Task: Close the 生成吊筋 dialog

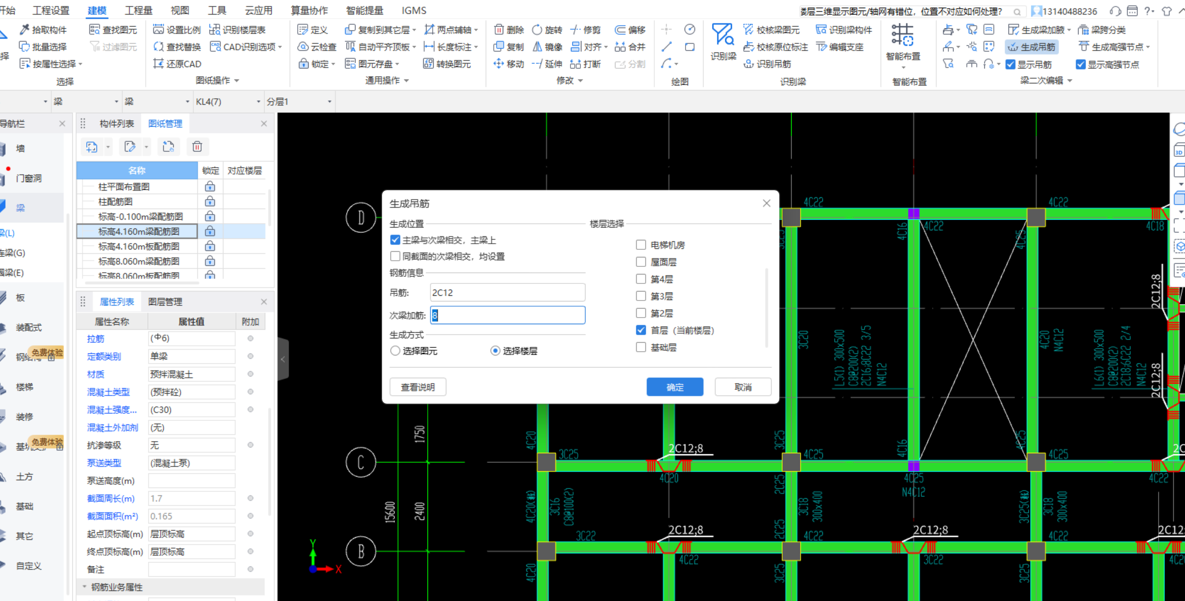Action: (x=766, y=203)
